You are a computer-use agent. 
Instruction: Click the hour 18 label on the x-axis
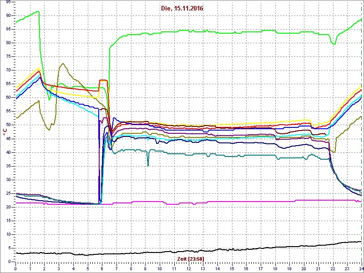click(x=275, y=268)
